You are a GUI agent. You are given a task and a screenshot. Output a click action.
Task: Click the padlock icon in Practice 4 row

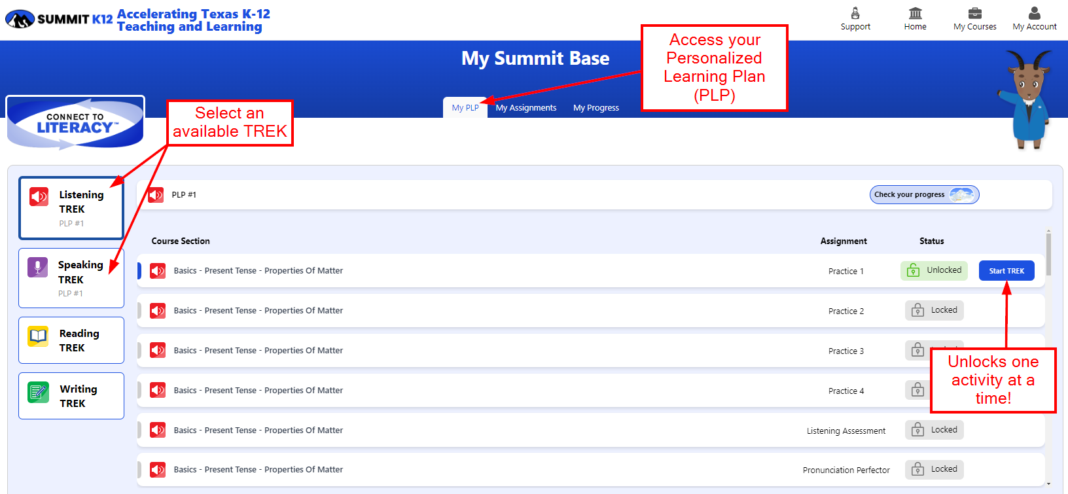pos(917,390)
